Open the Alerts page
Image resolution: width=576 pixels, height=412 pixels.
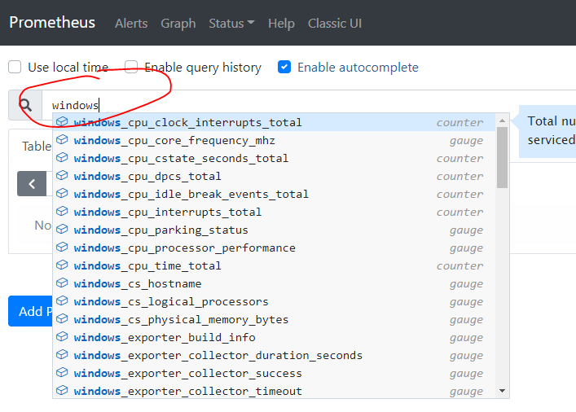click(x=131, y=23)
